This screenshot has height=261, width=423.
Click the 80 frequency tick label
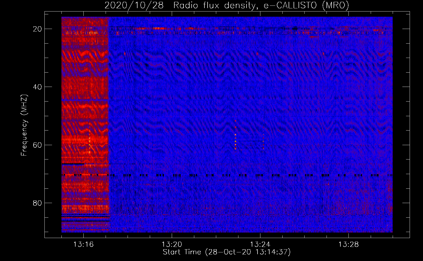click(37, 203)
